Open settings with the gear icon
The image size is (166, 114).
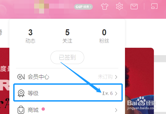(x=119, y=6)
